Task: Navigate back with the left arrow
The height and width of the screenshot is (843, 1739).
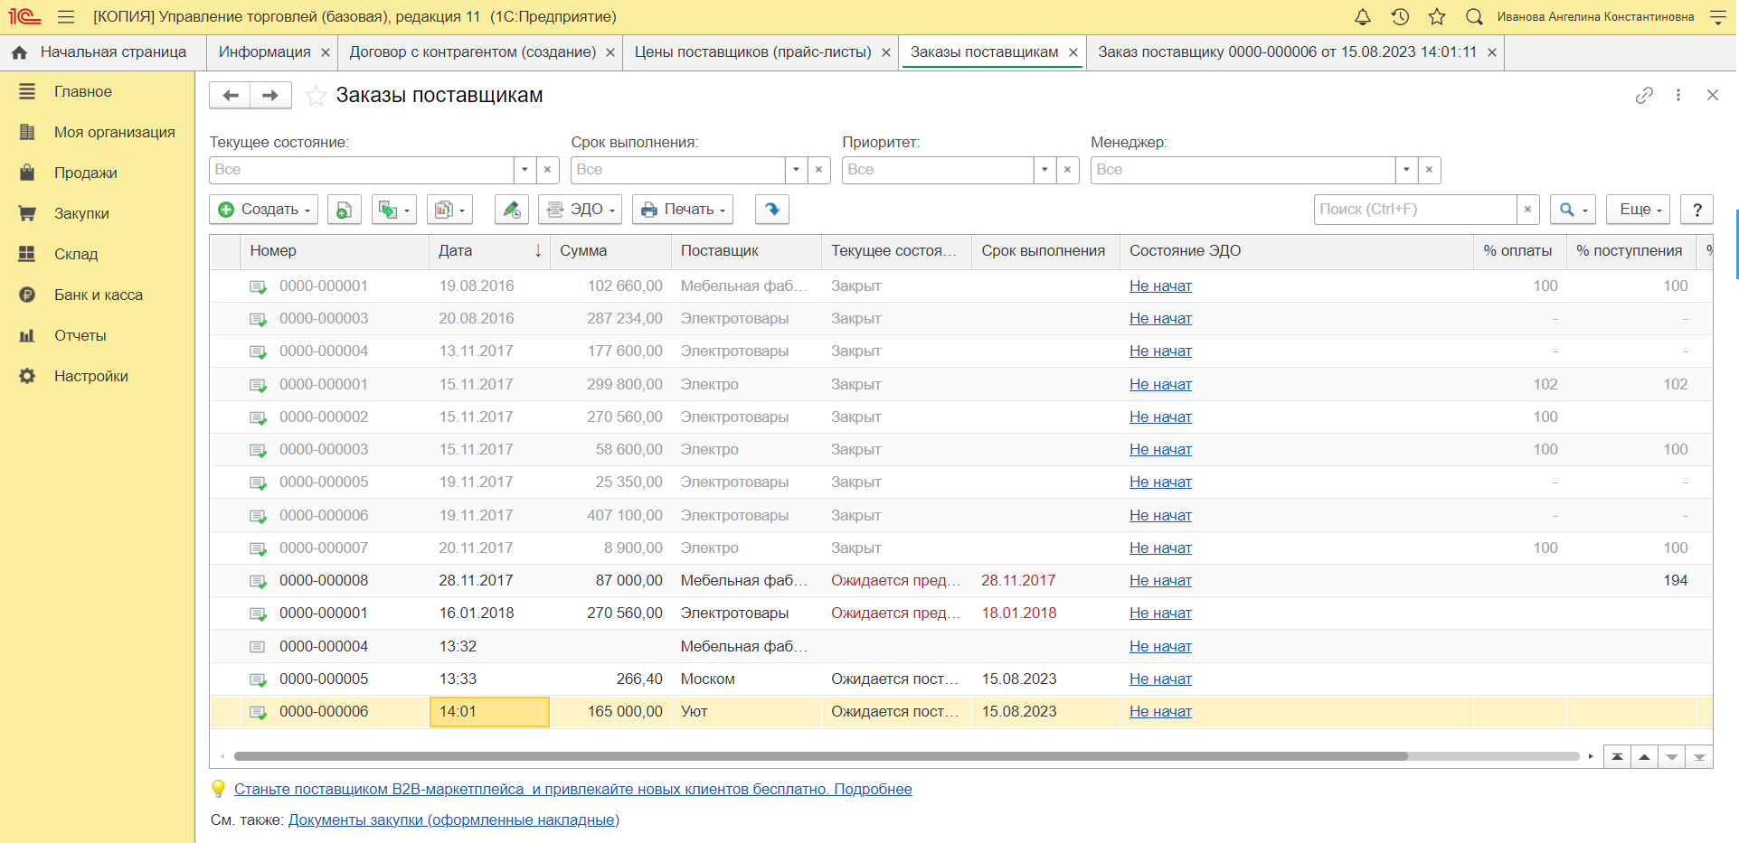Action: [x=231, y=96]
